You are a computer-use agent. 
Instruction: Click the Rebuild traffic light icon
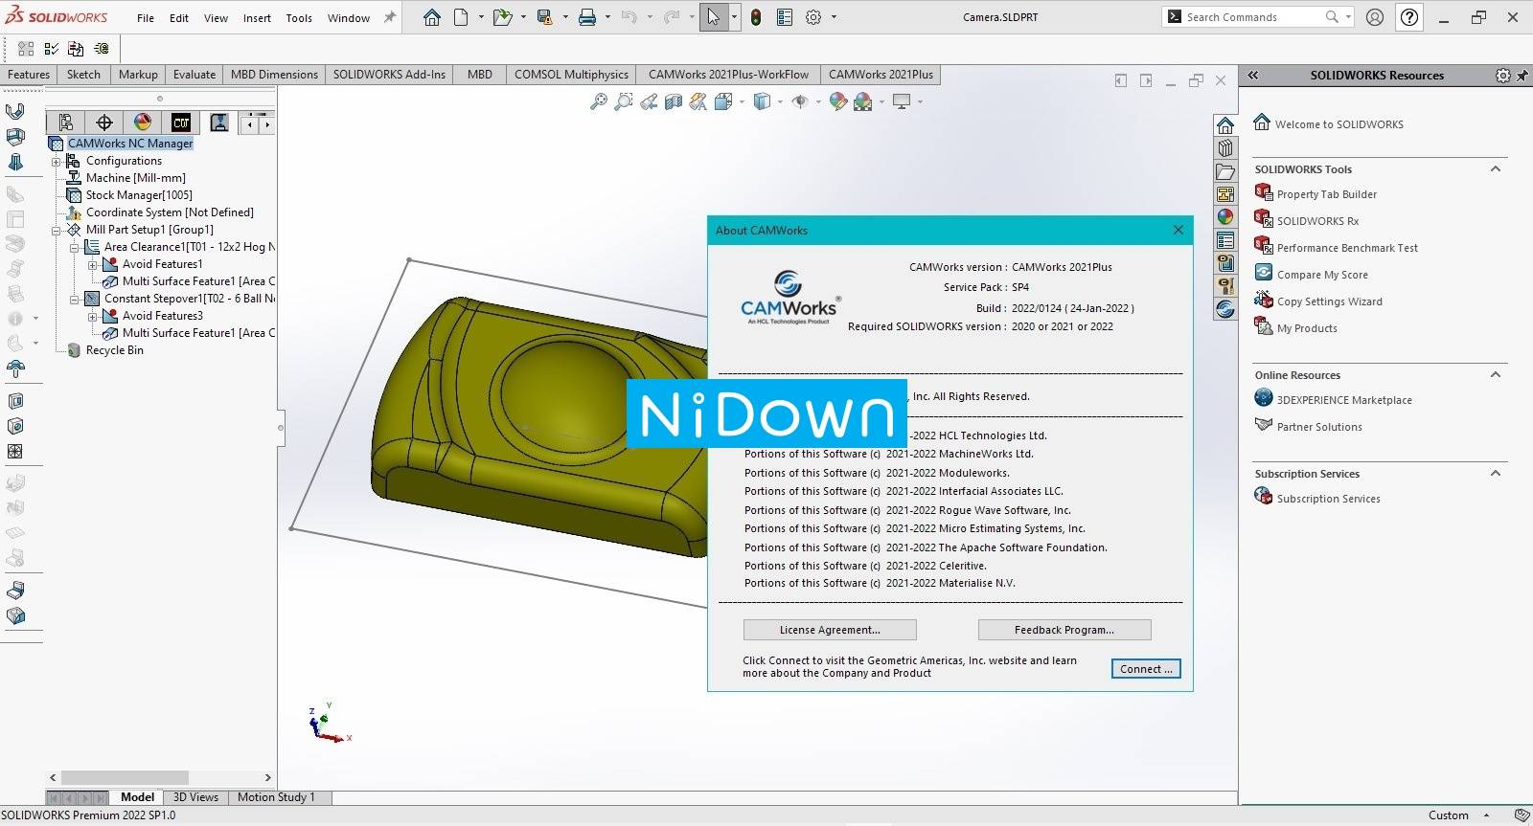(x=756, y=17)
